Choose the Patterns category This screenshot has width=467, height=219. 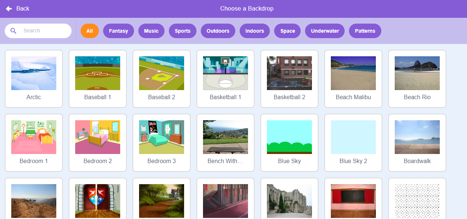(x=365, y=31)
